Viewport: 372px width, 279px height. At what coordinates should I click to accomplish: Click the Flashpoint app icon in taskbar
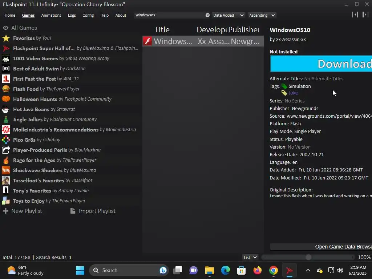289,270
